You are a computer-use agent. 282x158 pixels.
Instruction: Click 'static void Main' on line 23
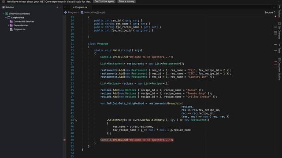107,50
